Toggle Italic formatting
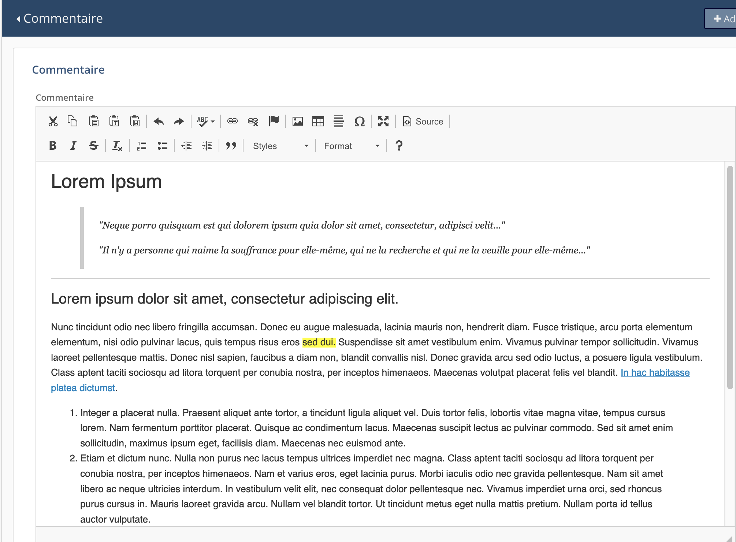 [x=73, y=146]
